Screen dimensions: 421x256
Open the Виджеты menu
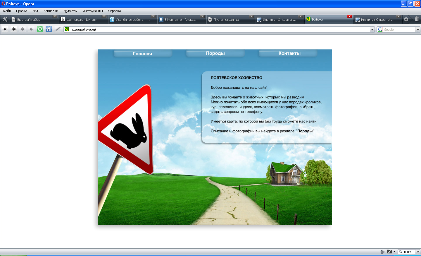[70, 11]
